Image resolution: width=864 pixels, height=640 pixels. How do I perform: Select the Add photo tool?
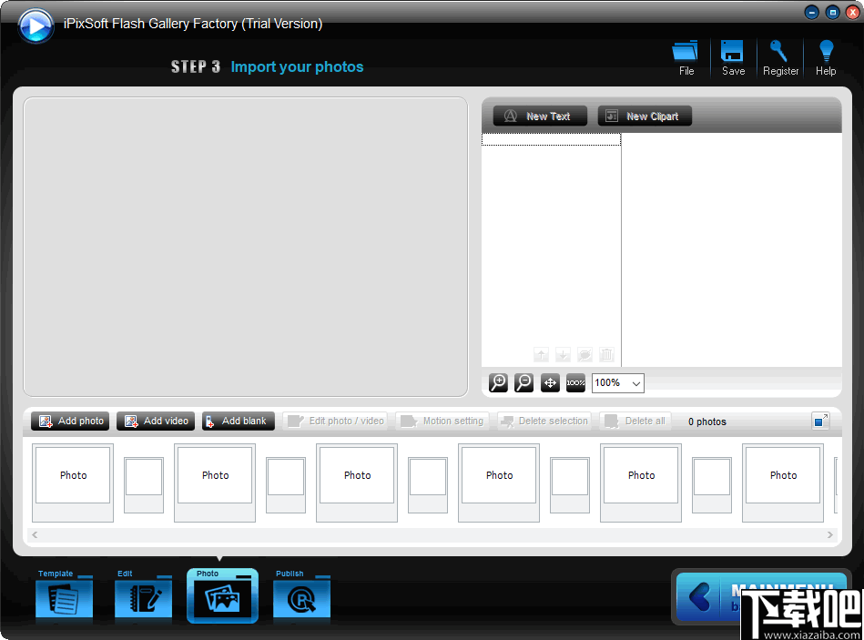pos(69,421)
